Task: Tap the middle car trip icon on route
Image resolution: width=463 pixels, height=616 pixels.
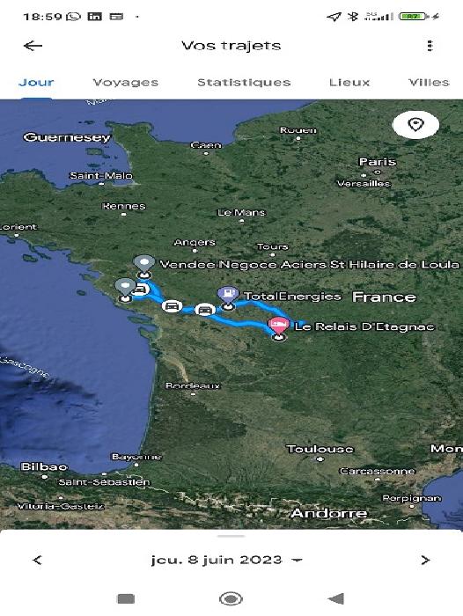Action: coord(172,306)
